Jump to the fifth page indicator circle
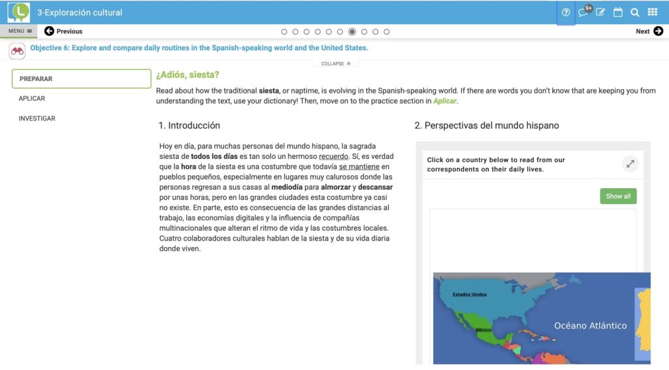 pyautogui.click(x=330, y=31)
